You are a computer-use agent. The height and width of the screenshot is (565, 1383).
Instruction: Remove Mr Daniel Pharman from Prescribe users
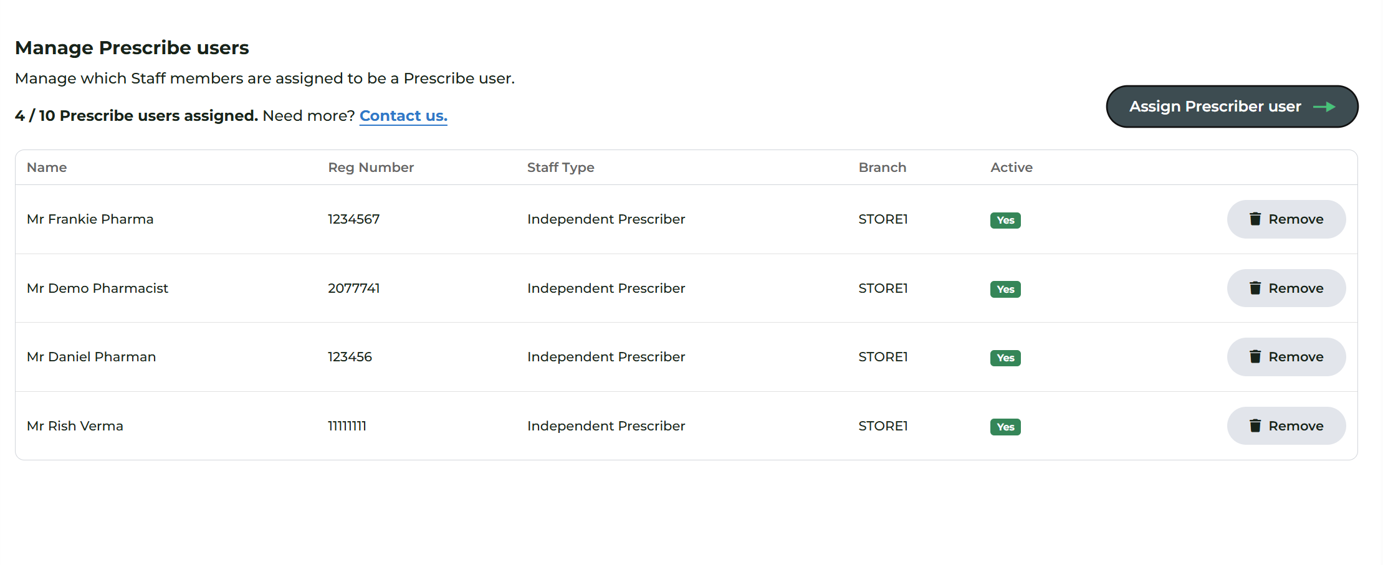pyautogui.click(x=1286, y=357)
